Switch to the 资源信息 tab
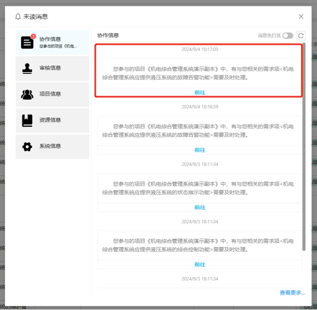The height and width of the screenshot is (310, 317). coord(52,121)
